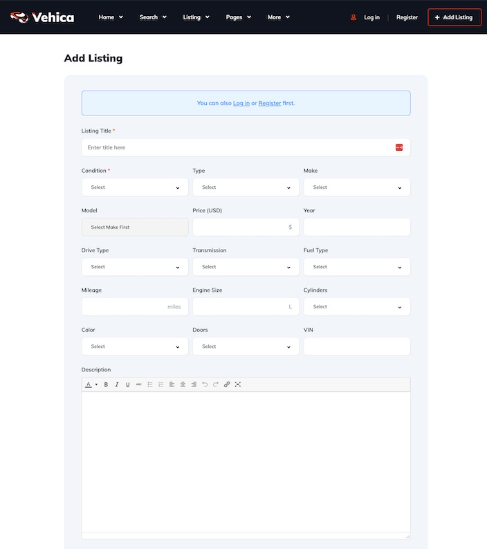Align description text left

point(172,384)
